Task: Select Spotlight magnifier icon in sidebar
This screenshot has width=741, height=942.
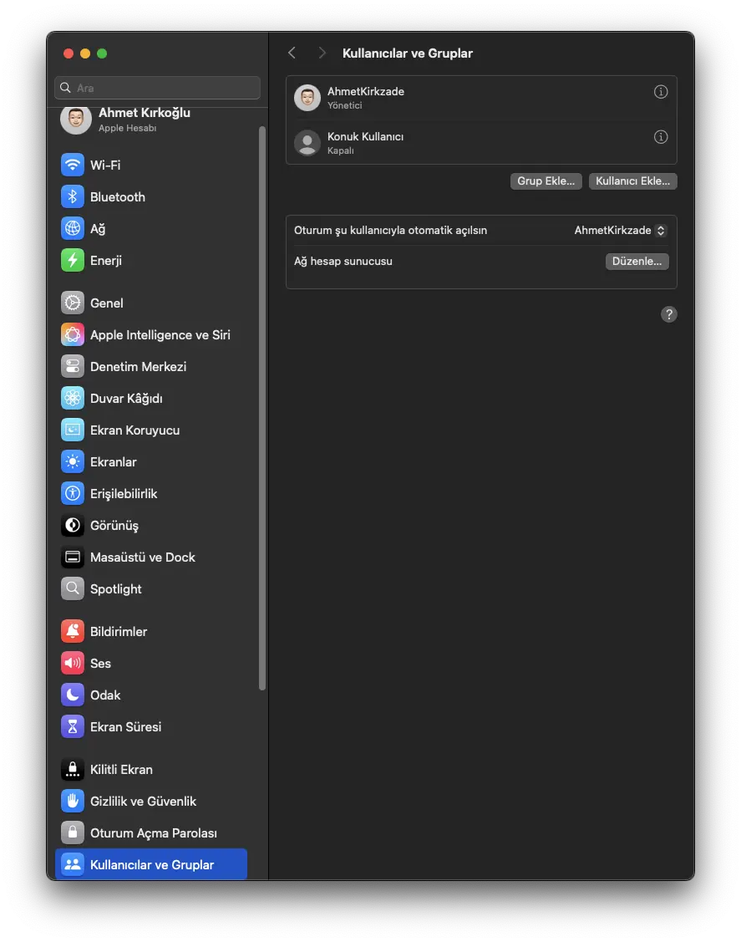Action: coord(73,588)
